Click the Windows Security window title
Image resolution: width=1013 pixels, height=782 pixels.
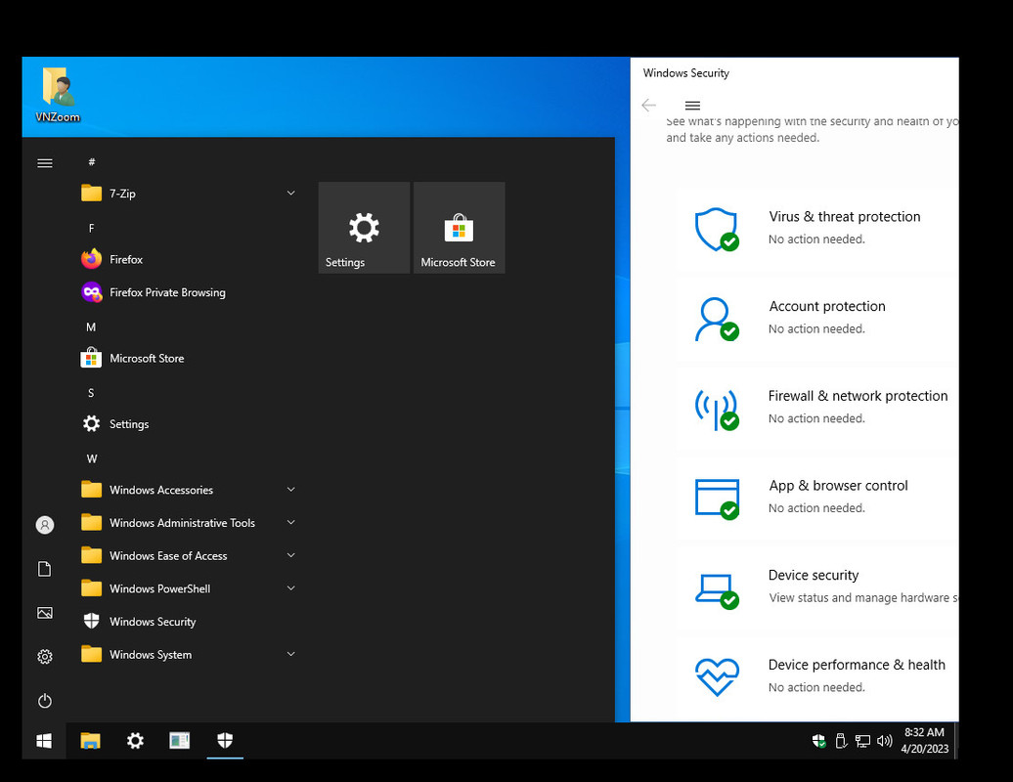tap(686, 73)
